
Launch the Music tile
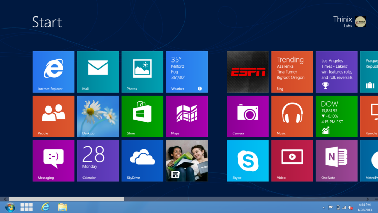(x=292, y=116)
